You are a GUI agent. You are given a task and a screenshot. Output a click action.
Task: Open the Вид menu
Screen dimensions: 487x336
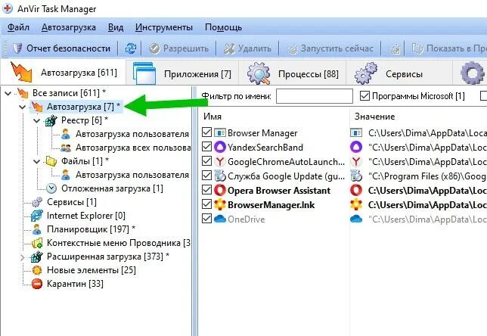tap(116, 27)
